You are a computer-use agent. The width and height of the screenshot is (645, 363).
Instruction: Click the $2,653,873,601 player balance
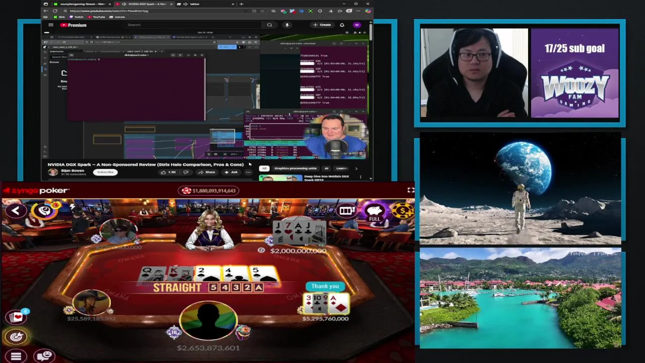pyautogui.click(x=208, y=348)
